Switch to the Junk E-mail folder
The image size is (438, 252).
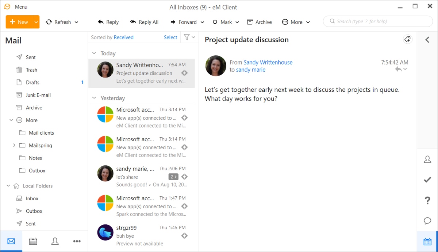[x=38, y=95]
